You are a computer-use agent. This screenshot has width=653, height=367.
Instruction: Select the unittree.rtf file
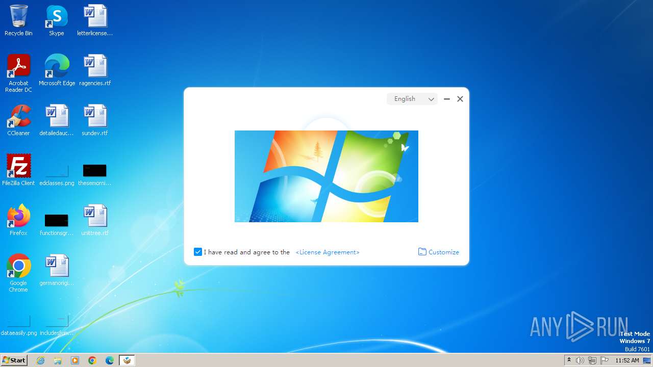pyautogui.click(x=95, y=220)
